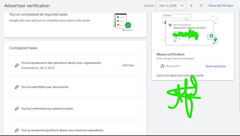Click location pin badge on verification illustration
Image resolution: width=240 pixels, height=136 pixels.
215,40
